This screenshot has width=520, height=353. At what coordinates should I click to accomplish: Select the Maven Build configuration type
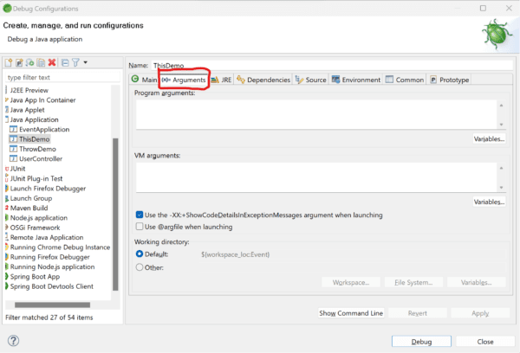pyautogui.click(x=31, y=208)
